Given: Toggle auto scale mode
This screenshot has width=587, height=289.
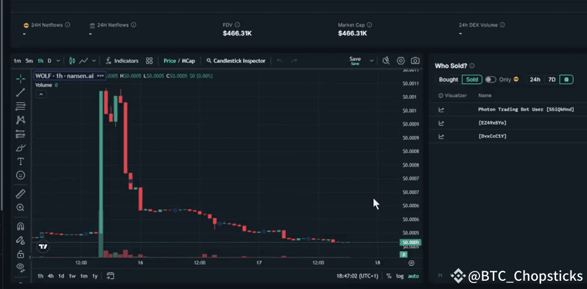Looking at the screenshot, I should [413, 276].
